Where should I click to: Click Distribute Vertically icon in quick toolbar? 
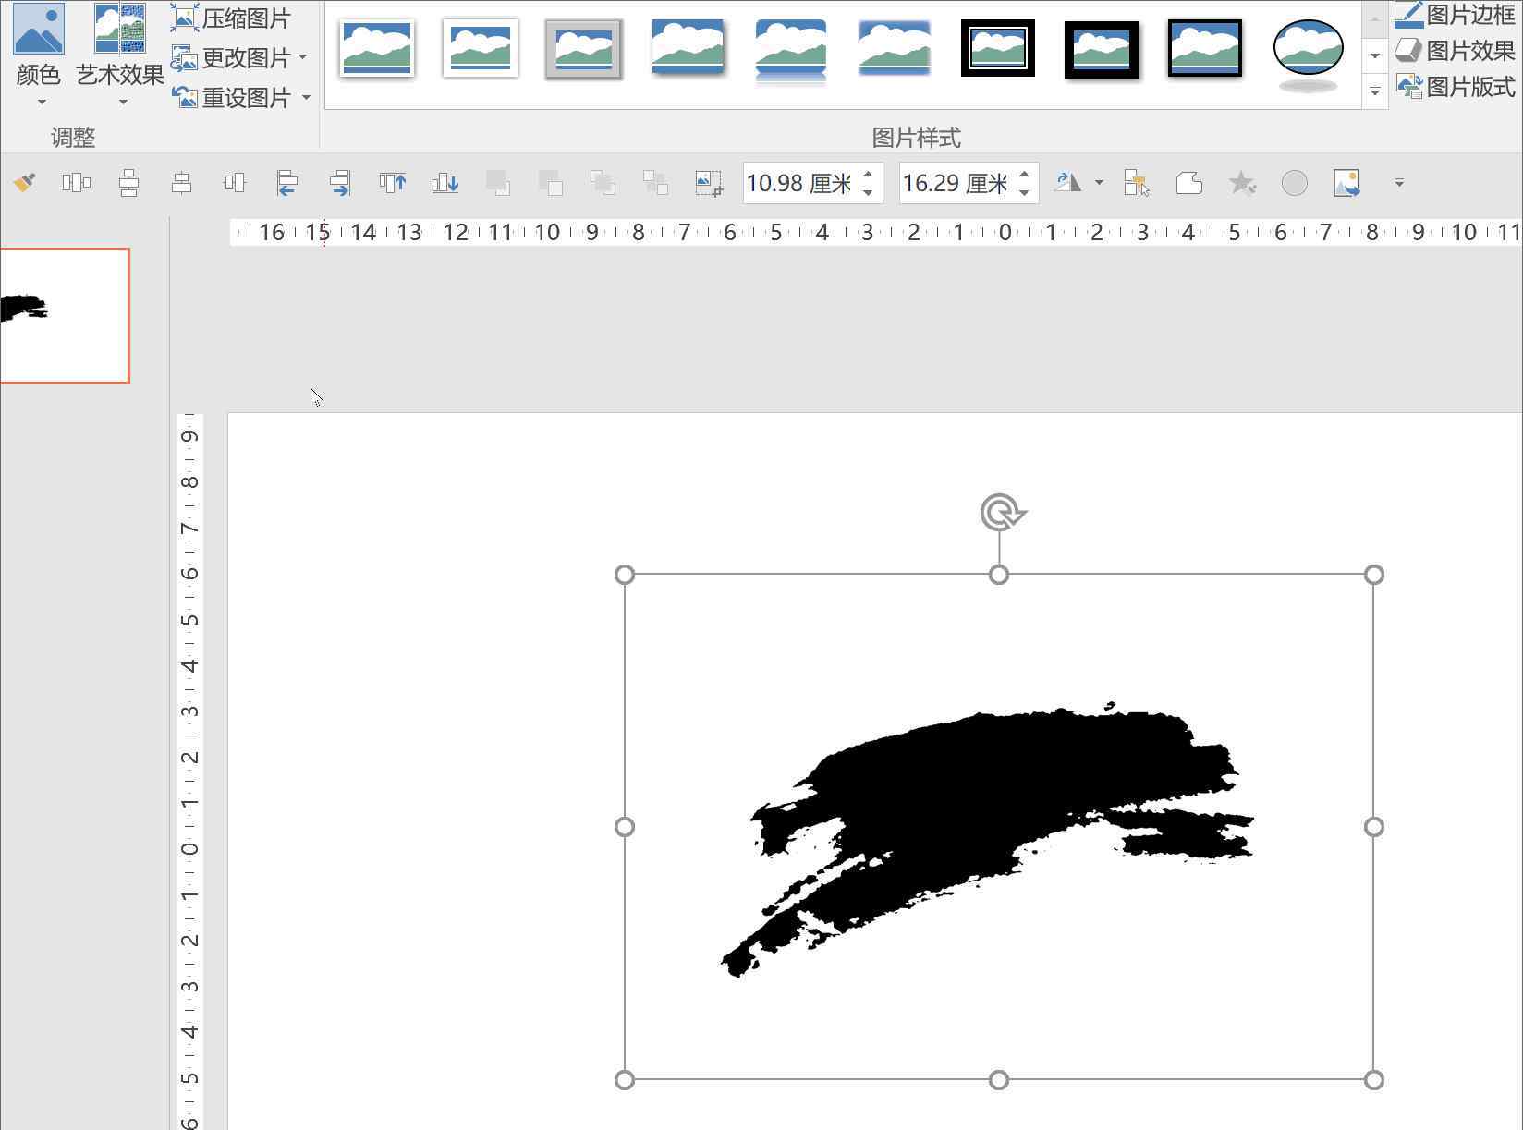pos(128,183)
